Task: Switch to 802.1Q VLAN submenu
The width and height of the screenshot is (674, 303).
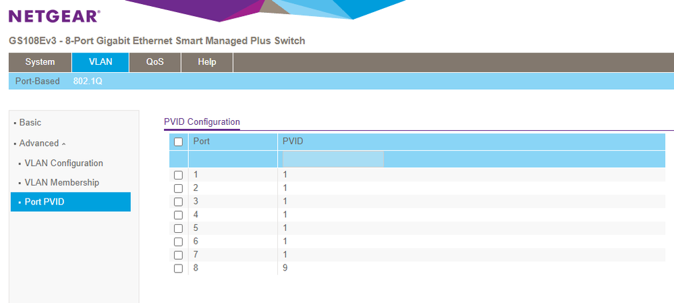Action: pos(88,81)
